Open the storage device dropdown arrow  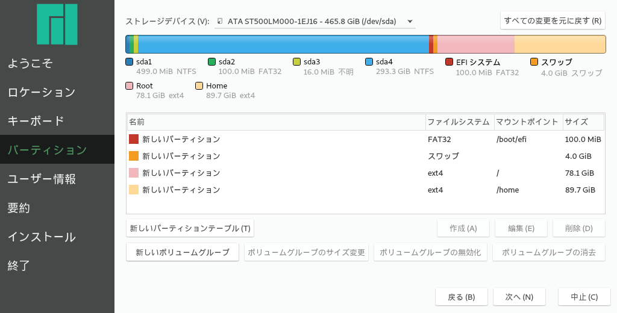pyautogui.click(x=410, y=21)
